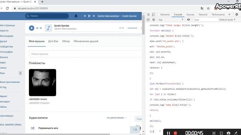
Task: Open the по умолчанию sort dropdown
Action: (x=116, y=118)
